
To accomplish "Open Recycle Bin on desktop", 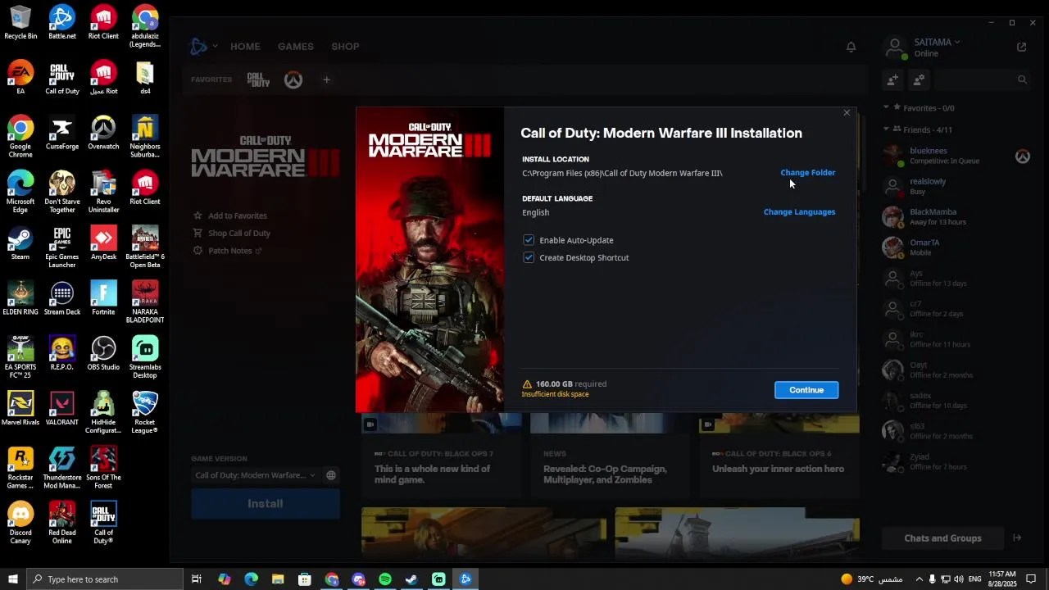I will click(x=20, y=22).
